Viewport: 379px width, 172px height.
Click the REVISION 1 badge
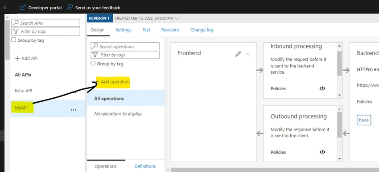click(99, 18)
